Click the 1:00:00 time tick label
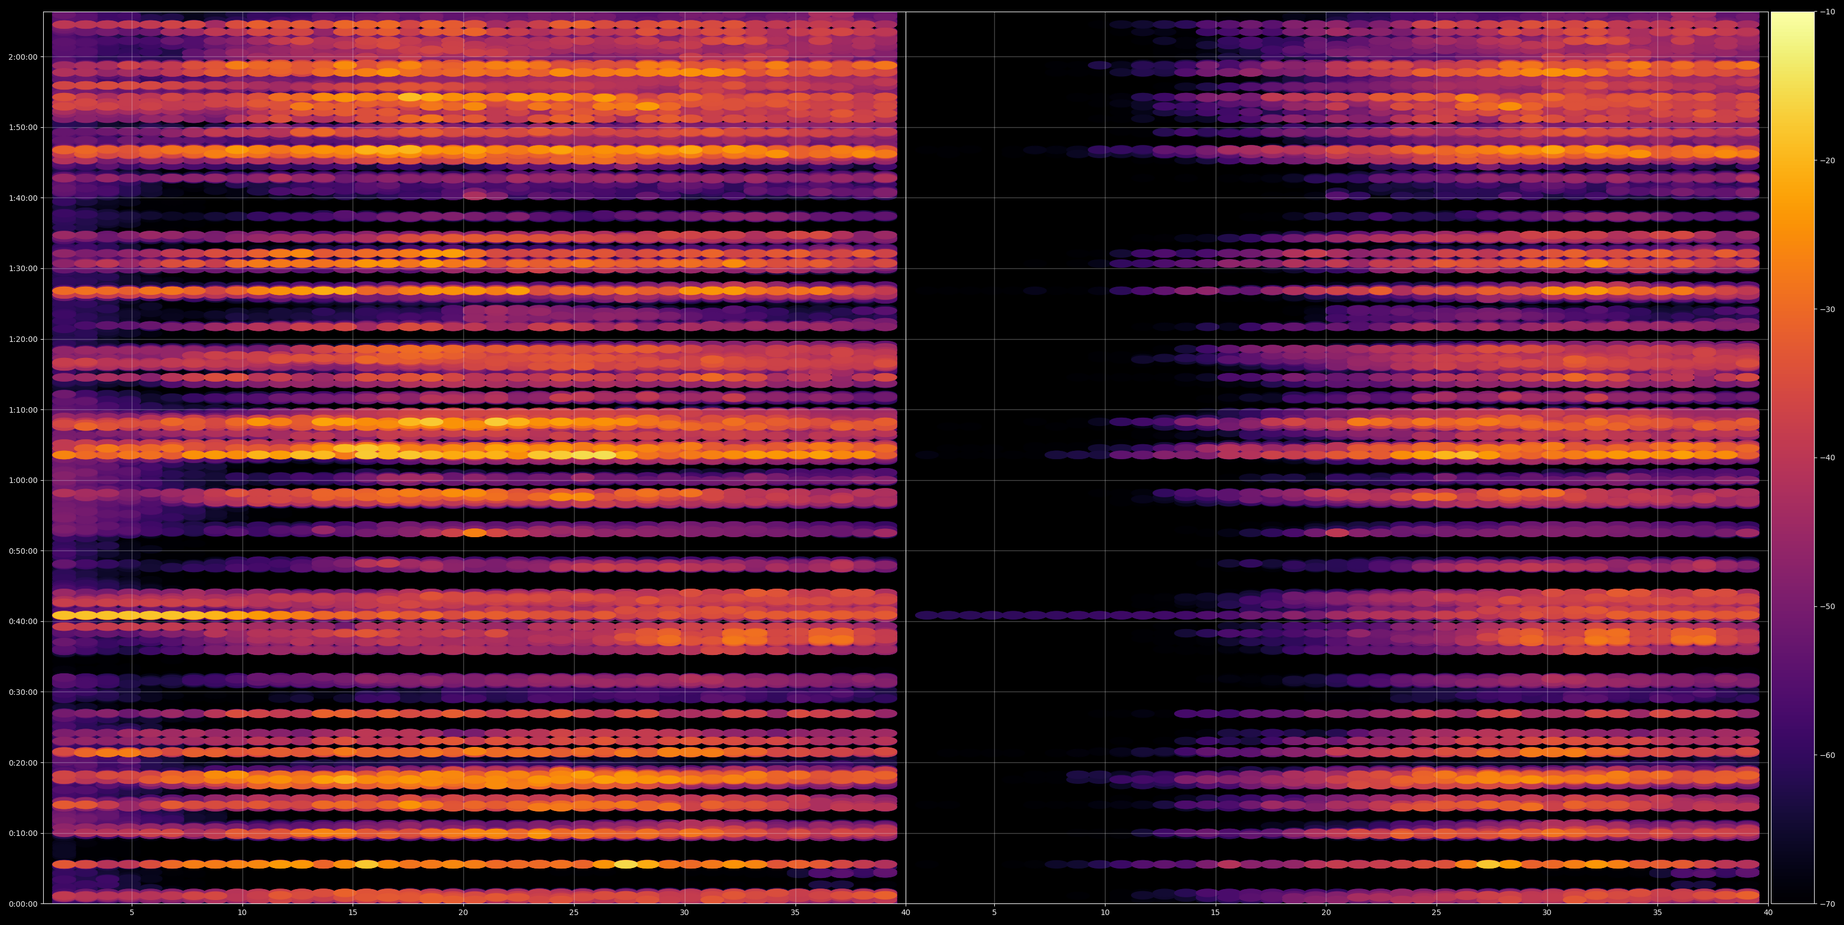Screen dimensions: 1844x925 coord(24,481)
